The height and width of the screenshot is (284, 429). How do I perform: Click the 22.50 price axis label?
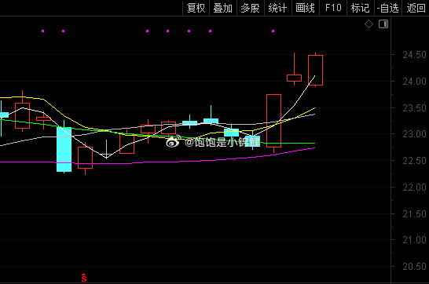click(x=414, y=161)
